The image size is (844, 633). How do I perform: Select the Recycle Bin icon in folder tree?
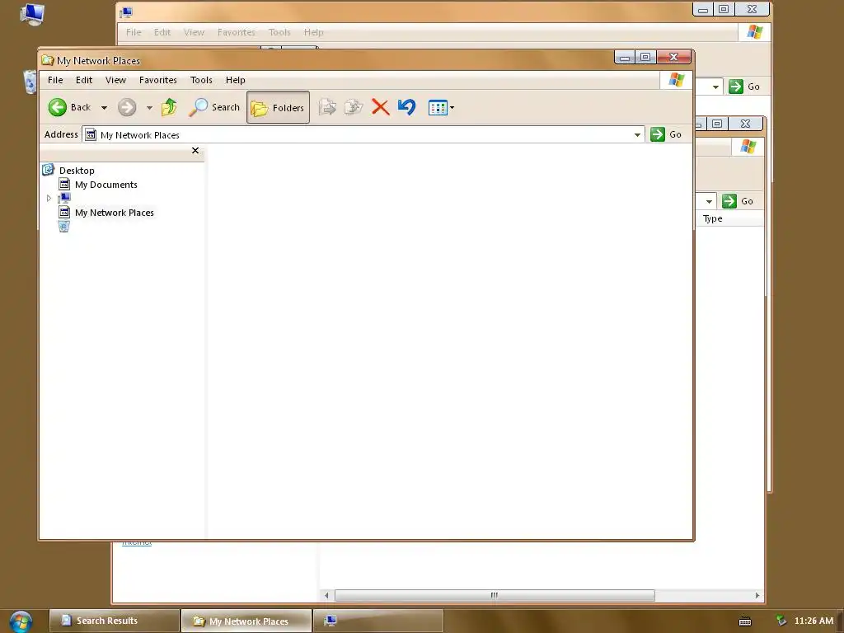[63, 227]
